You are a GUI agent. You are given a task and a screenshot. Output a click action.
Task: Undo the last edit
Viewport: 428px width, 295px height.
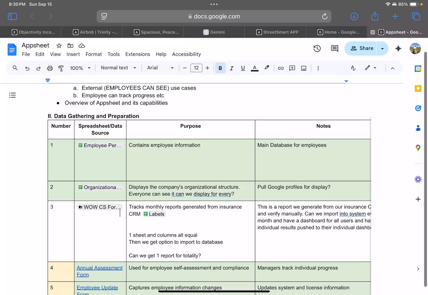click(27, 68)
